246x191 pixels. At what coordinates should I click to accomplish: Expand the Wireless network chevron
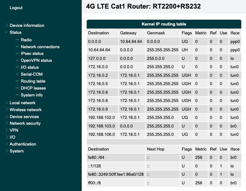(x=7, y=109)
